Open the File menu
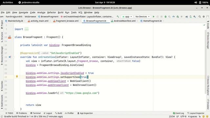 [3, 12]
